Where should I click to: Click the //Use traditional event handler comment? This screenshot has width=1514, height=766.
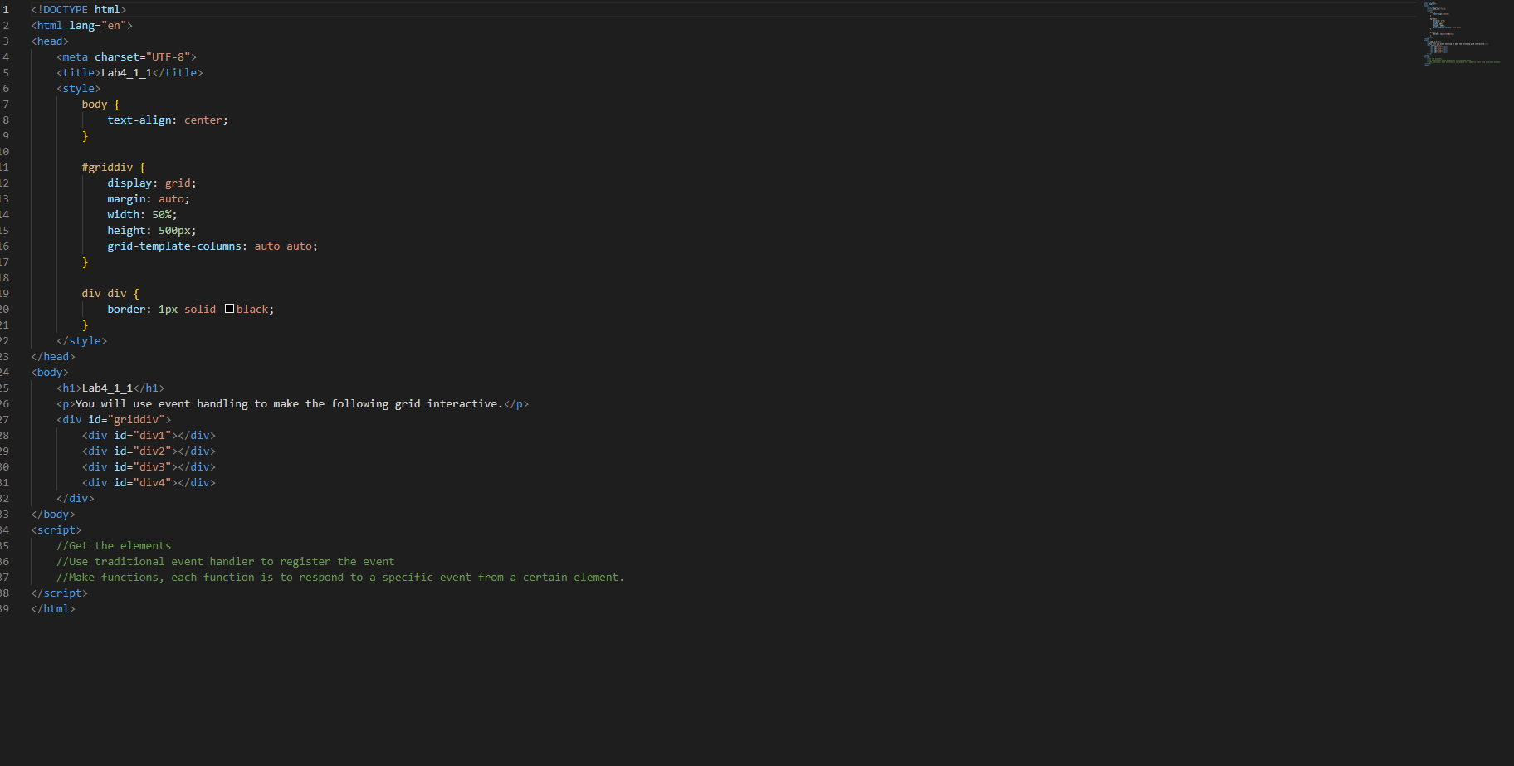coord(226,562)
